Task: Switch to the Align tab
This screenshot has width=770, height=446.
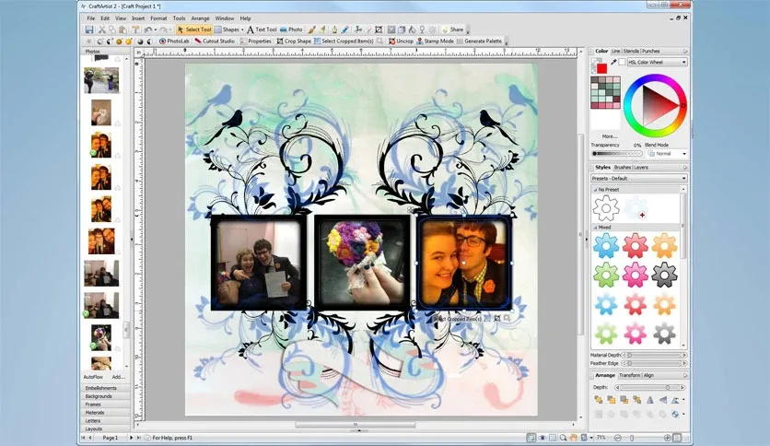Action: (648, 375)
